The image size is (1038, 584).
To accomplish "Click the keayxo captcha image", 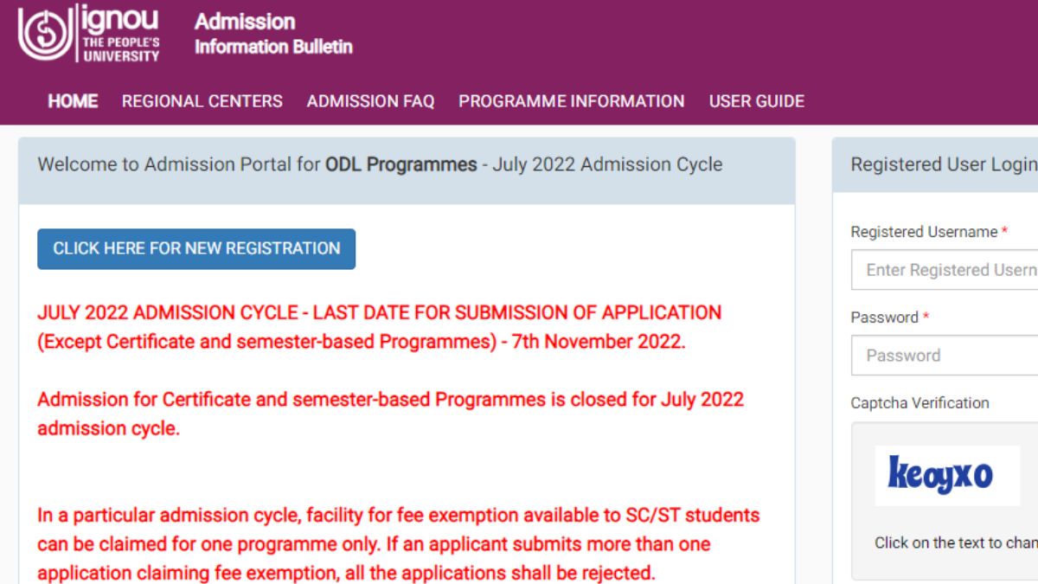I will [x=940, y=475].
